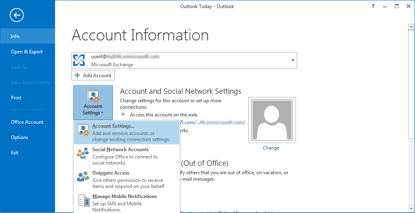The height and width of the screenshot is (213, 415).
Task: Select Delegate Access menu entry
Action: click(x=127, y=180)
